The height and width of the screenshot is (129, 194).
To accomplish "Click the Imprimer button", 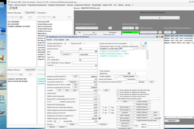I will [52, 127].
